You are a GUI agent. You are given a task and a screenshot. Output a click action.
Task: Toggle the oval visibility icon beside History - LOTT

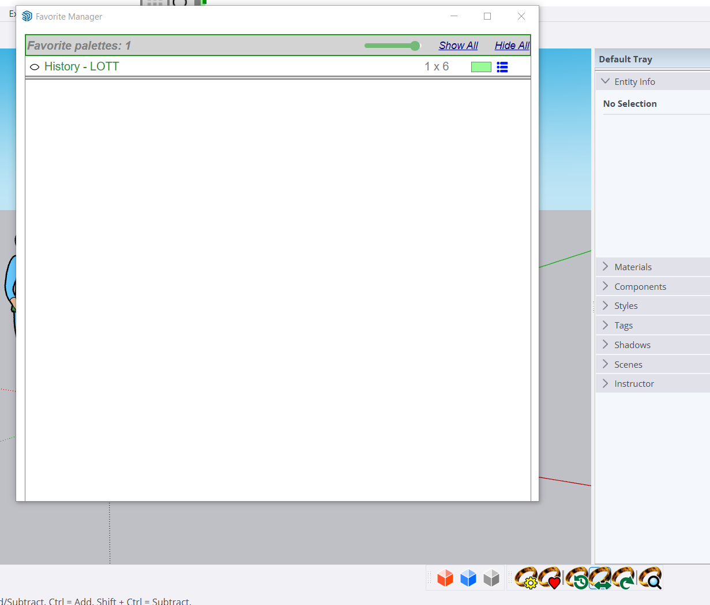pos(35,67)
